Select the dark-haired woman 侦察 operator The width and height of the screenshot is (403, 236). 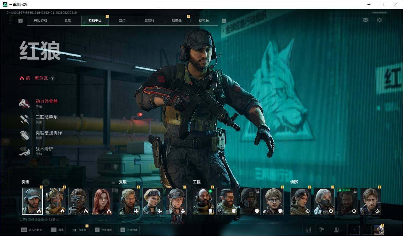click(301, 201)
